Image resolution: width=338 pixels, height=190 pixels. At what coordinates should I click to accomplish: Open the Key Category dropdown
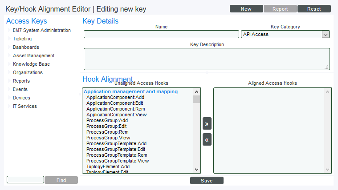pos(285,34)
